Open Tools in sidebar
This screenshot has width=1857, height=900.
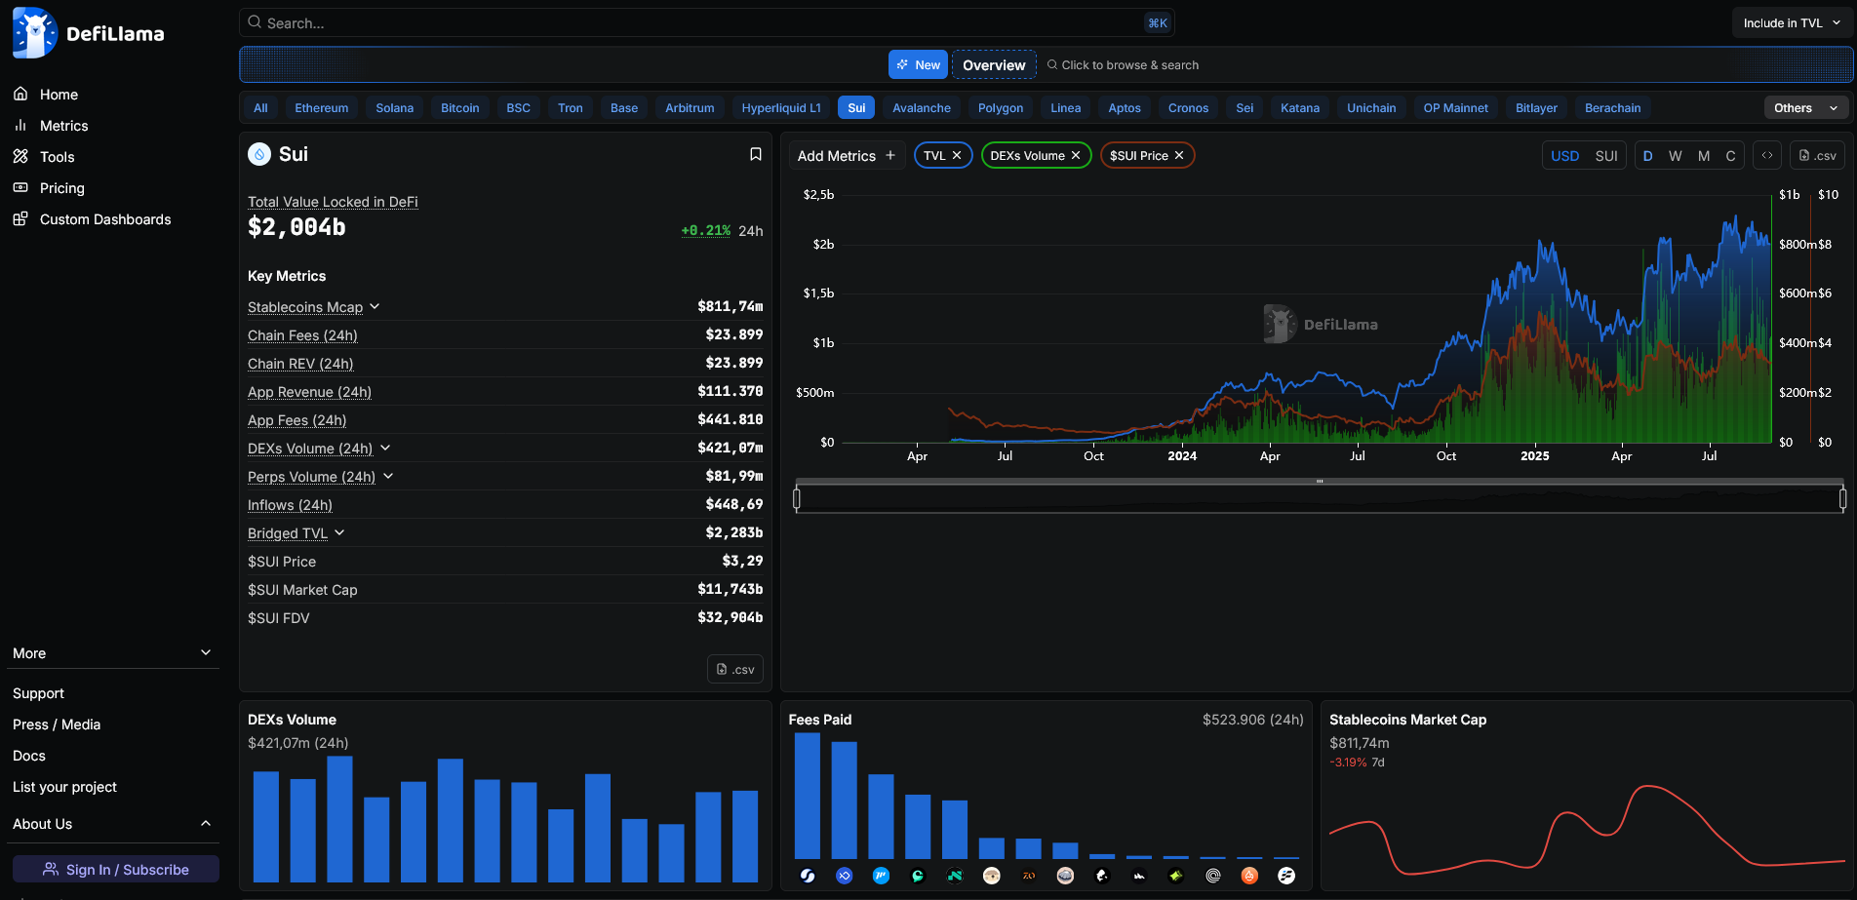(57, 157)
